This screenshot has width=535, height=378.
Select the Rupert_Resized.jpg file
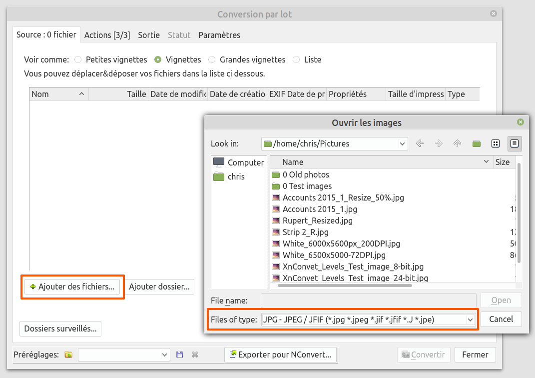pyautogui.click(x=317, y=220)
